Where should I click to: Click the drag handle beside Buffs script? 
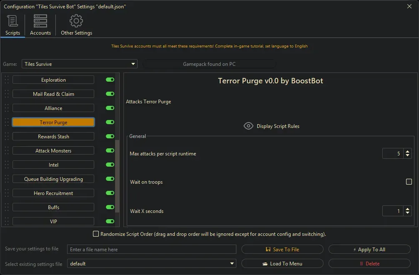pos(7,207)
